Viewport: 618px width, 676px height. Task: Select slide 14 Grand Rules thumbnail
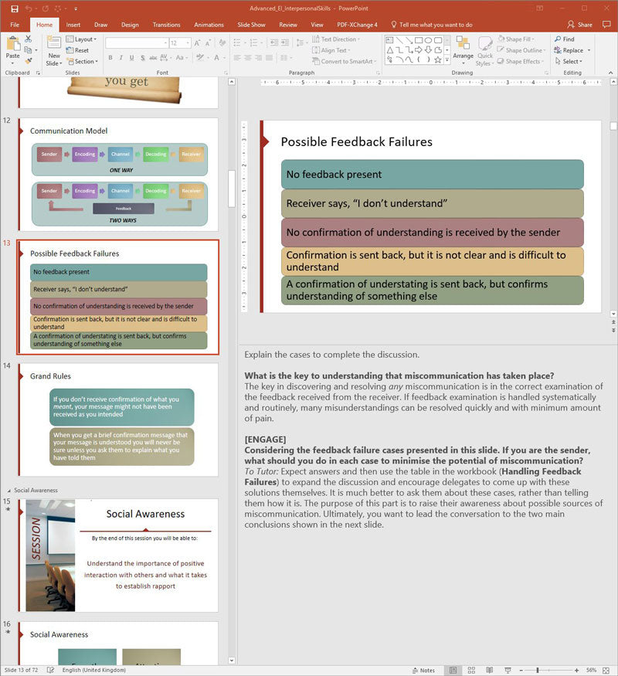[x=118, y=420]
